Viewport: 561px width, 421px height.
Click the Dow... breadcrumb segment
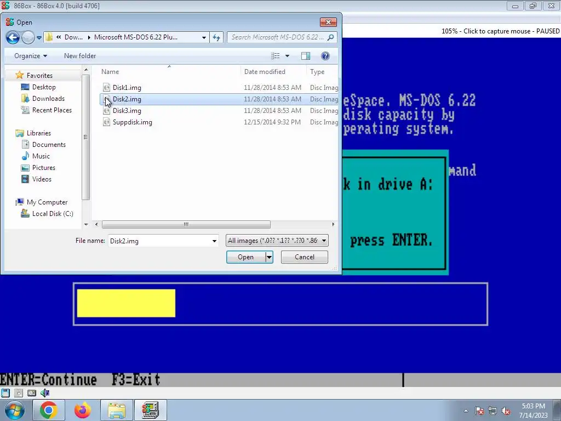(x=74, y=37)
